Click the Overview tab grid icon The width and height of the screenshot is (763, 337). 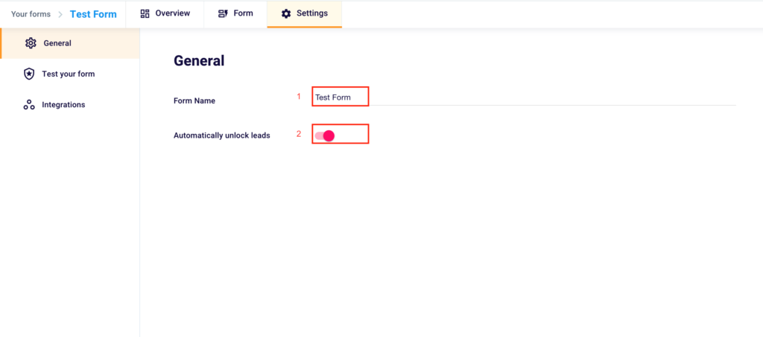pyautogui.click(x=145, y=13)
